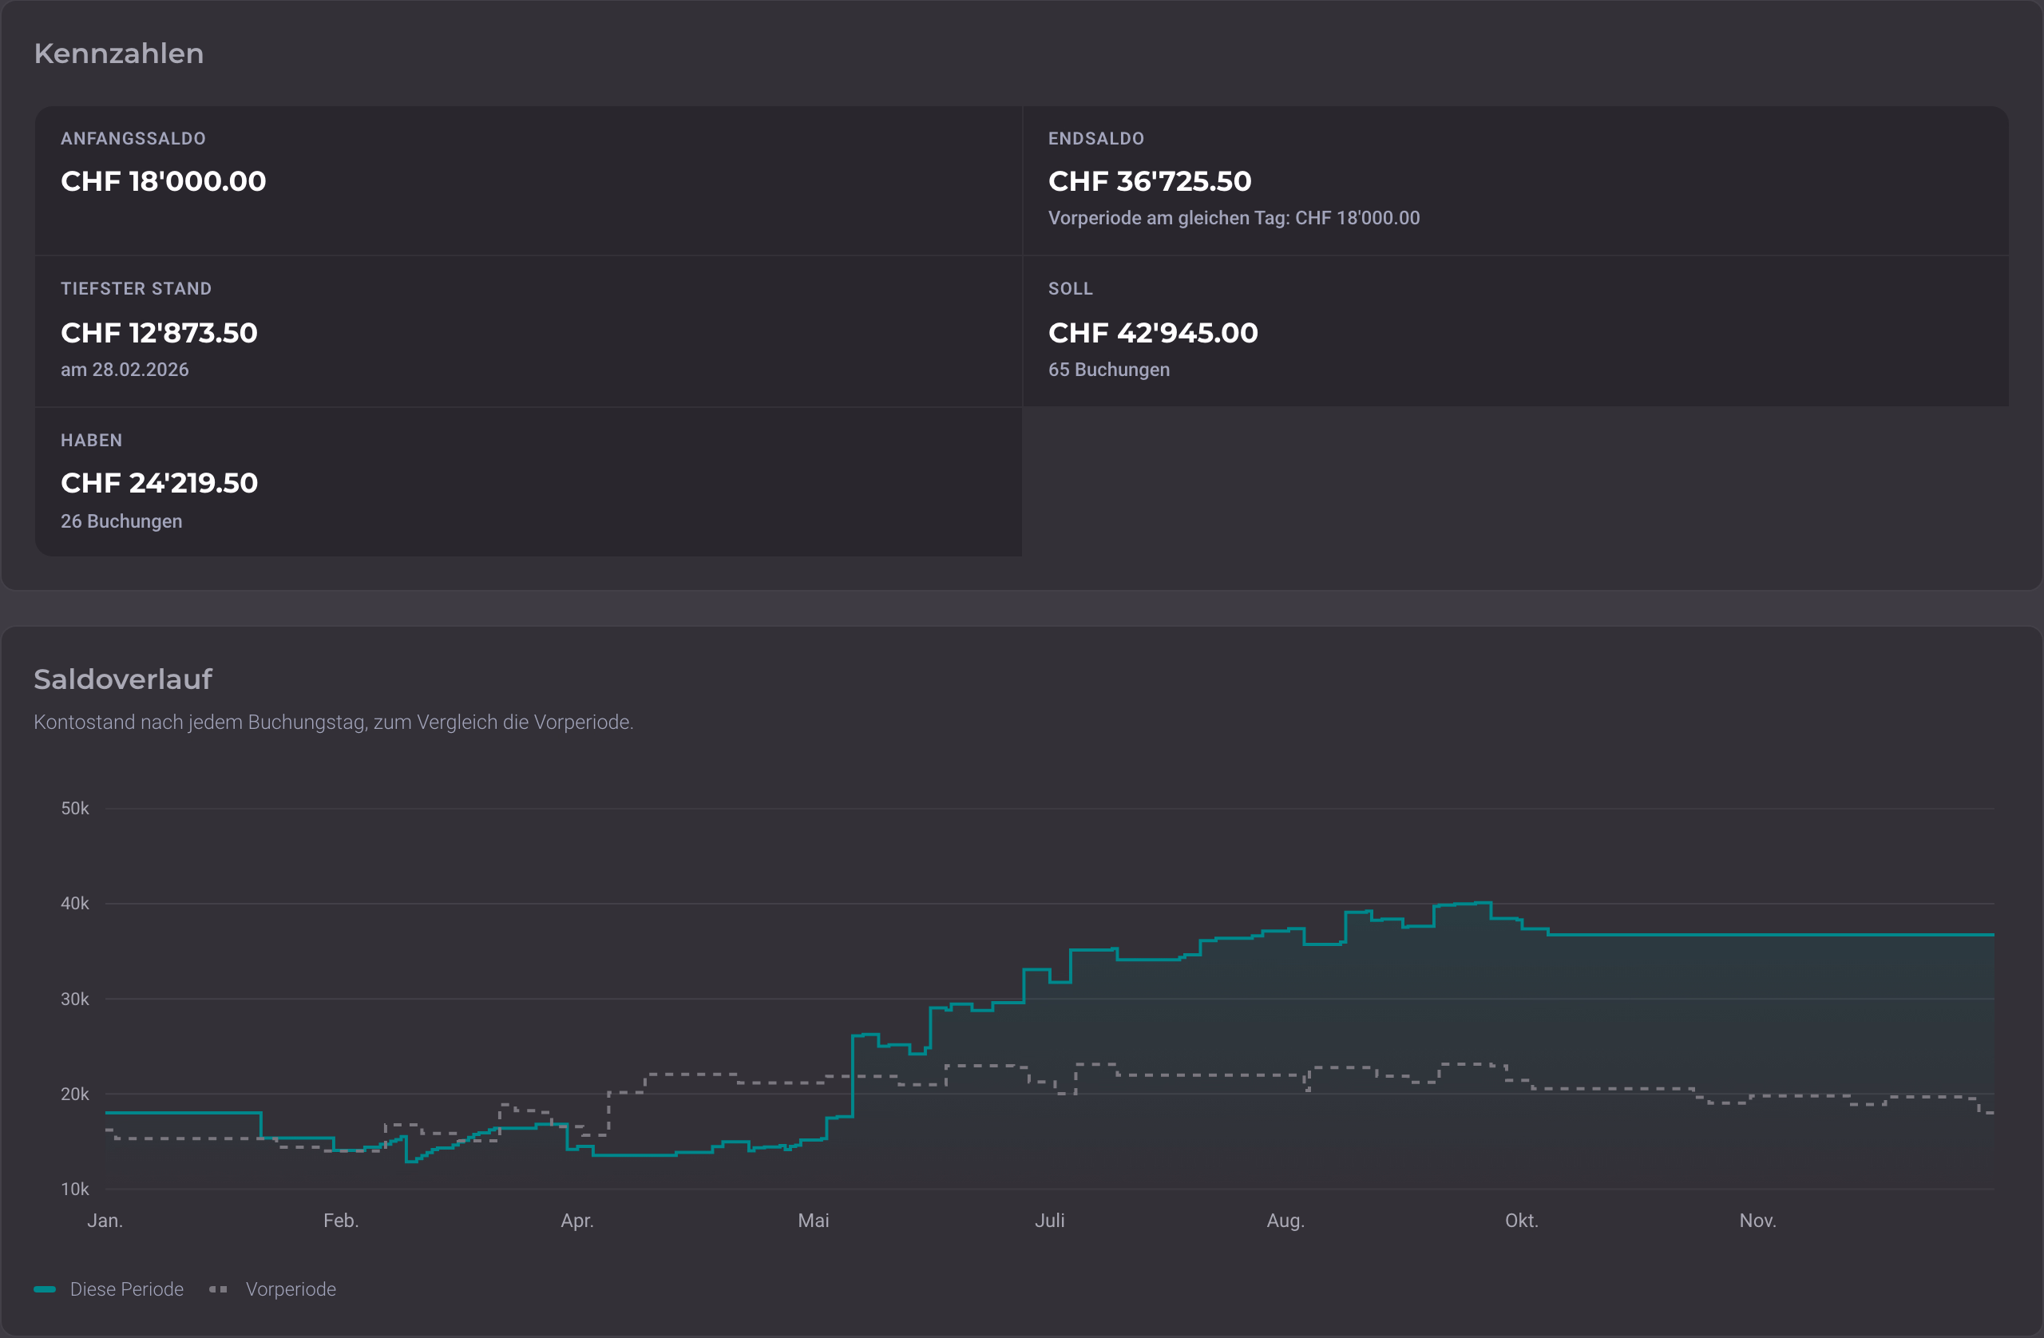Click the 'HABEN' label
2044x1338 pixels.
[91, 441]
